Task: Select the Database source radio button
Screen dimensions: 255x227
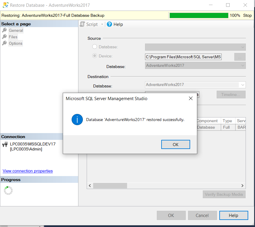Action: (95, 47)
